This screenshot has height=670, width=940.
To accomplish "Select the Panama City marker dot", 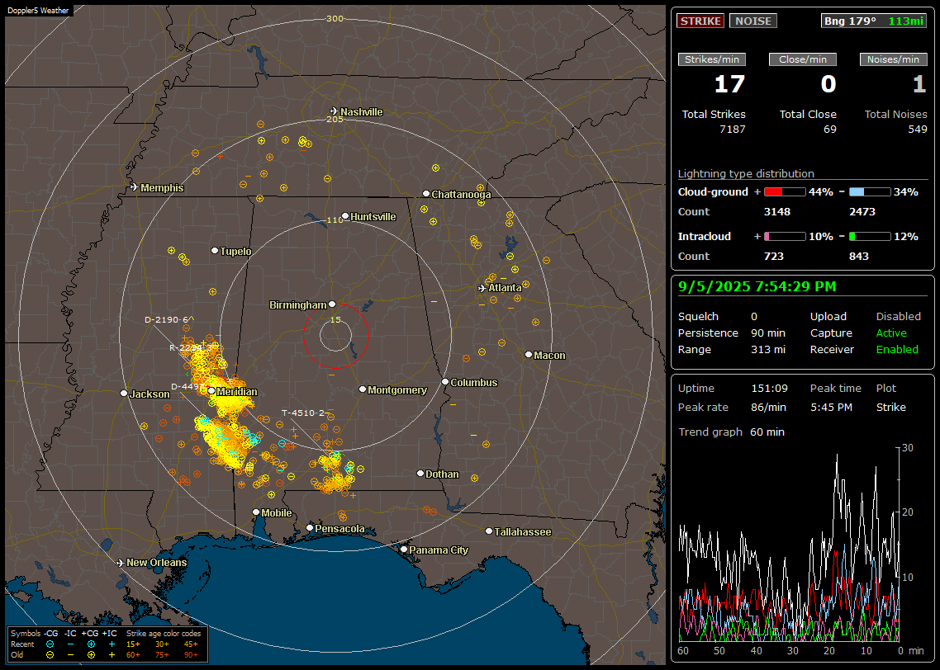I will [x=404, y=549].
